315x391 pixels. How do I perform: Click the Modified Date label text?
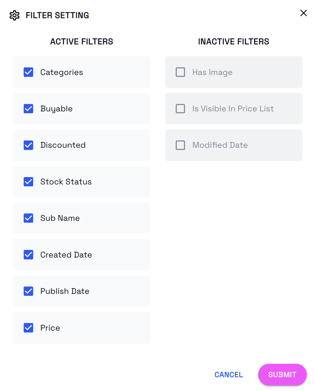[x=220, y=145]
